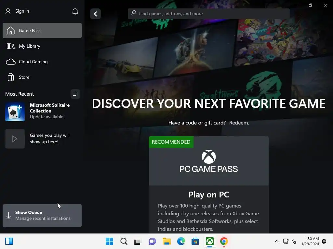Open File Explorer from the taskbar
Viewport: 333px width, 249px height.
167,241
